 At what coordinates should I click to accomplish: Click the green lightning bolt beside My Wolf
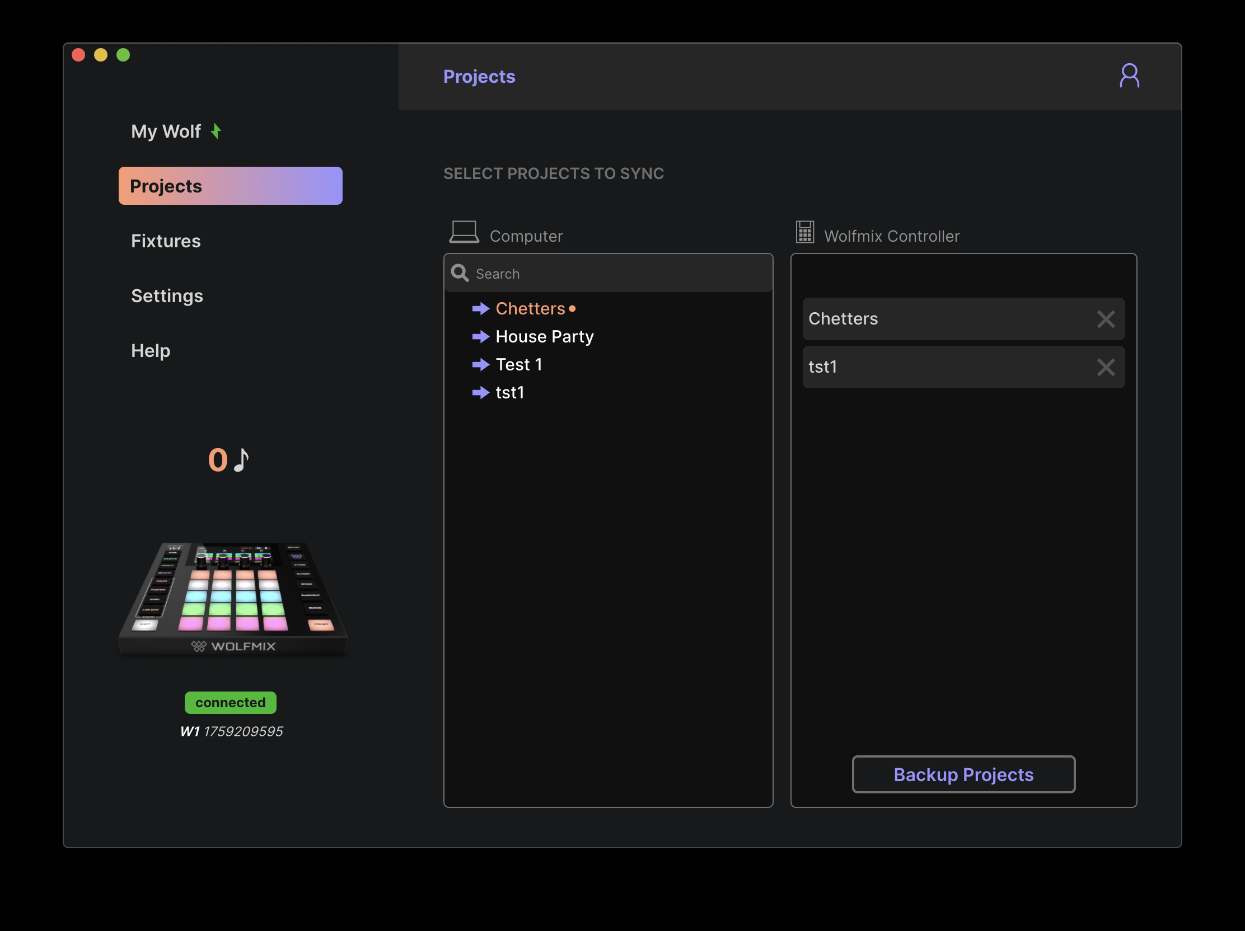[x=216, y=131]
